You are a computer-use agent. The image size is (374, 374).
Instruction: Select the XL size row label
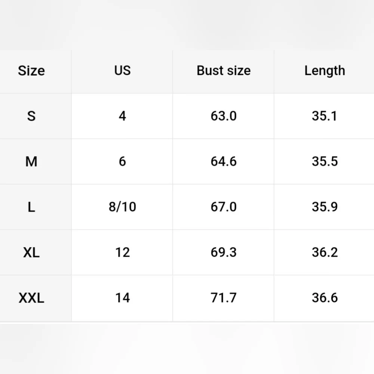click(x=31, y=252)
